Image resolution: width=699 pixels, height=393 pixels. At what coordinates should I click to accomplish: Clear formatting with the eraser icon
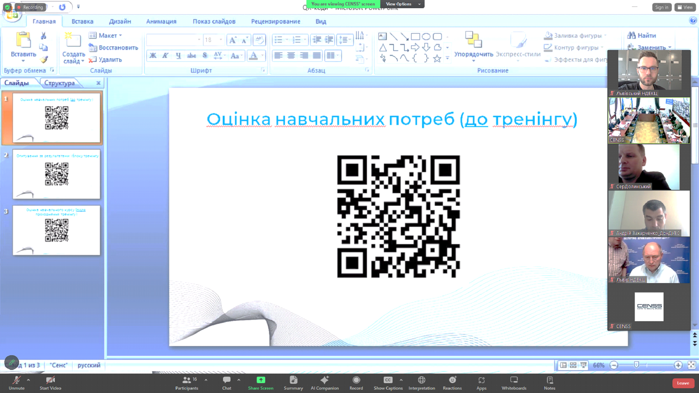tap(259, 40)
